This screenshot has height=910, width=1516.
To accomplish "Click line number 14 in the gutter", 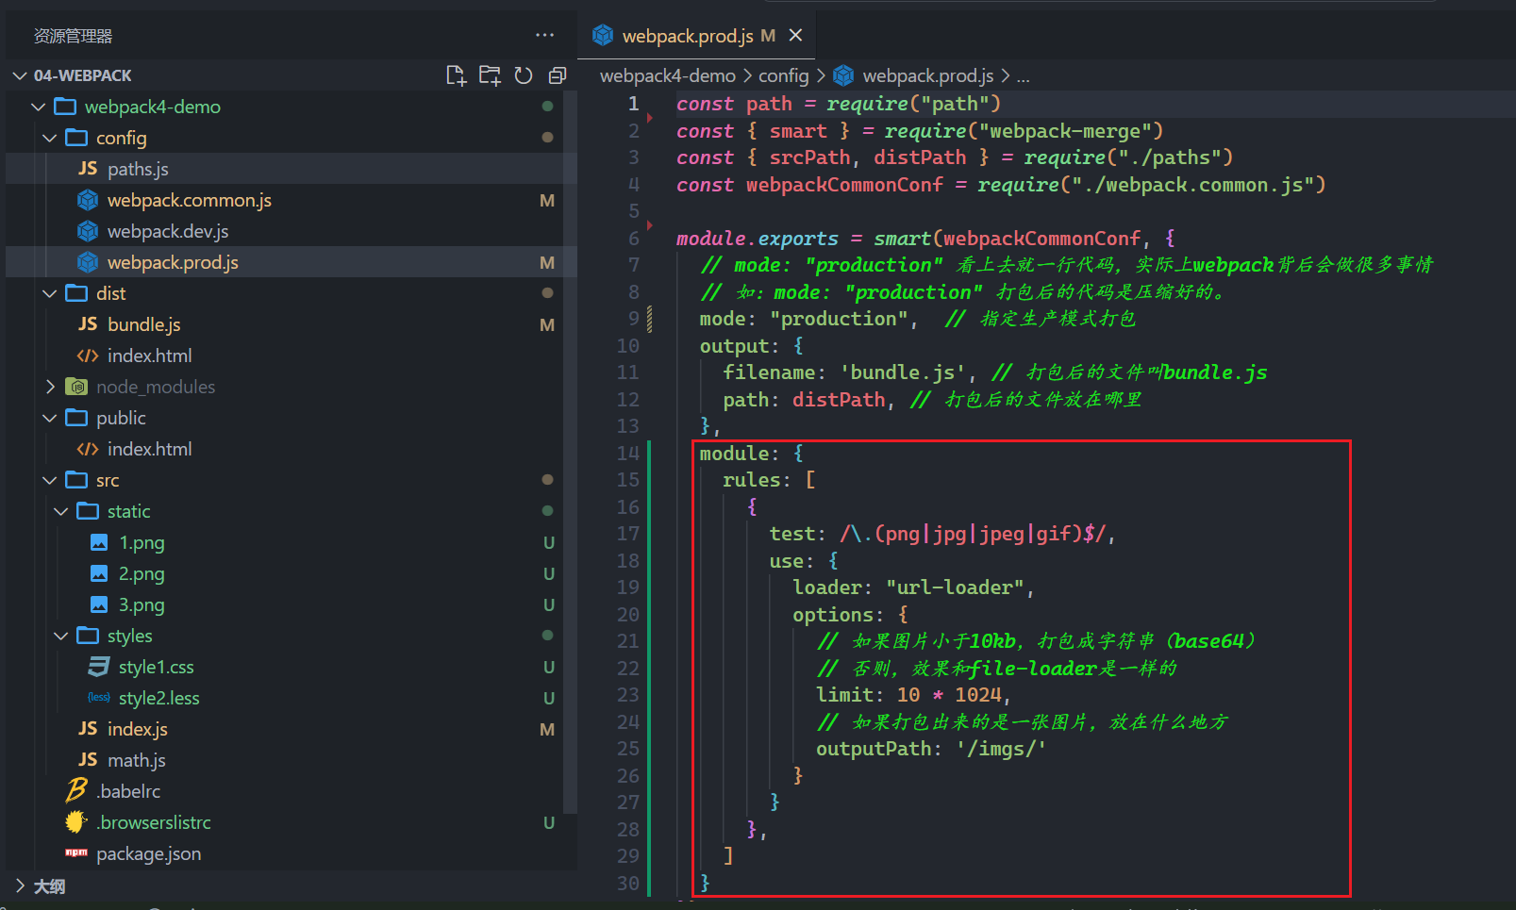I will (x=628, y=454).
